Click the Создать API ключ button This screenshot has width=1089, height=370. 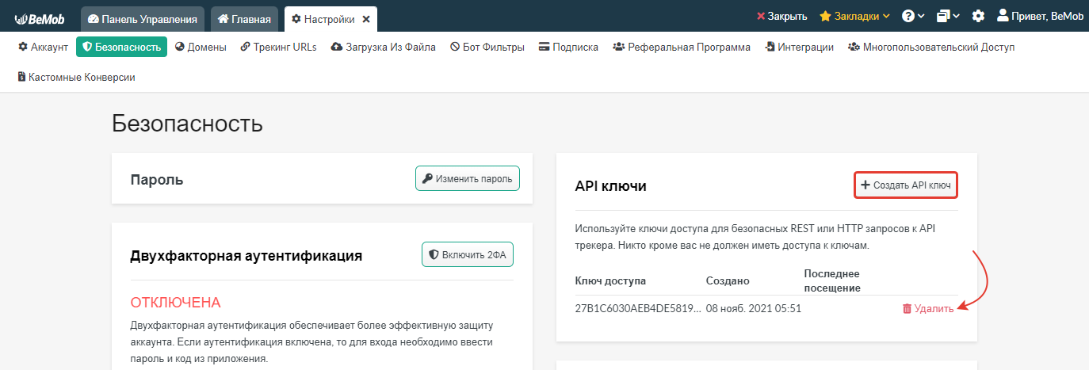coord(906,185)
